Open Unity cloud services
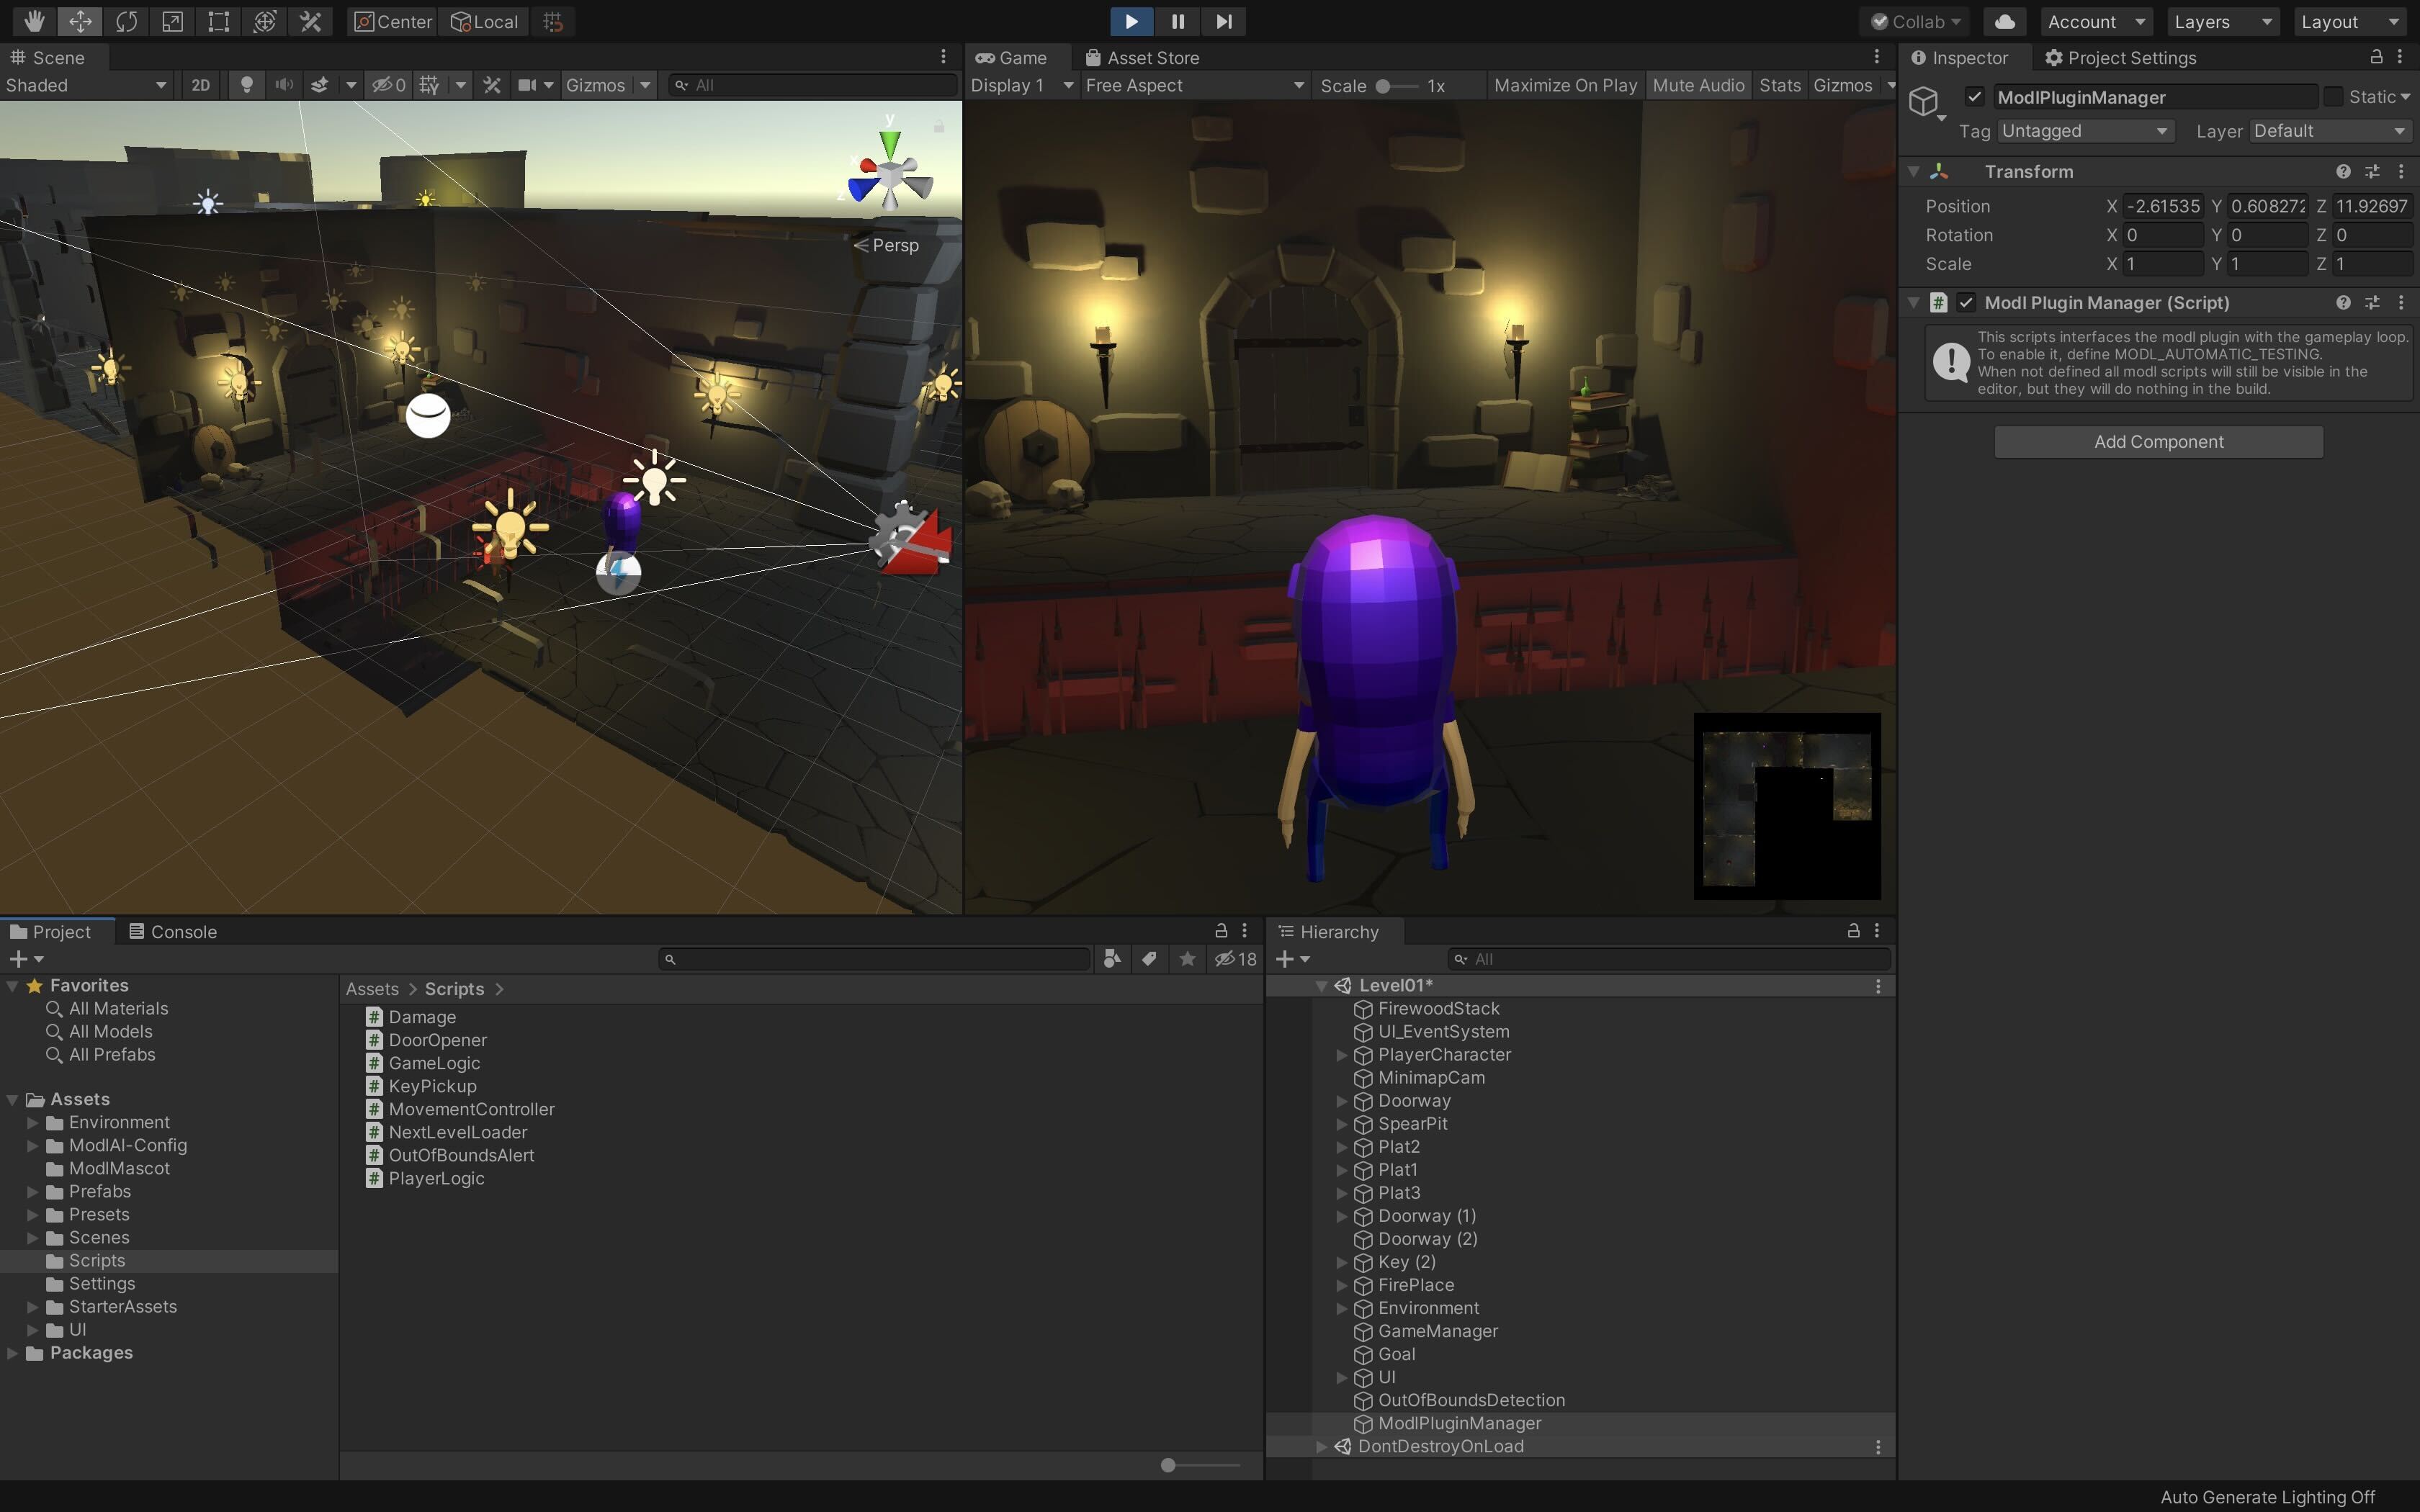Image resolution: width=2420 pixels, height=1512 pixels. [x=2005, y=21]
